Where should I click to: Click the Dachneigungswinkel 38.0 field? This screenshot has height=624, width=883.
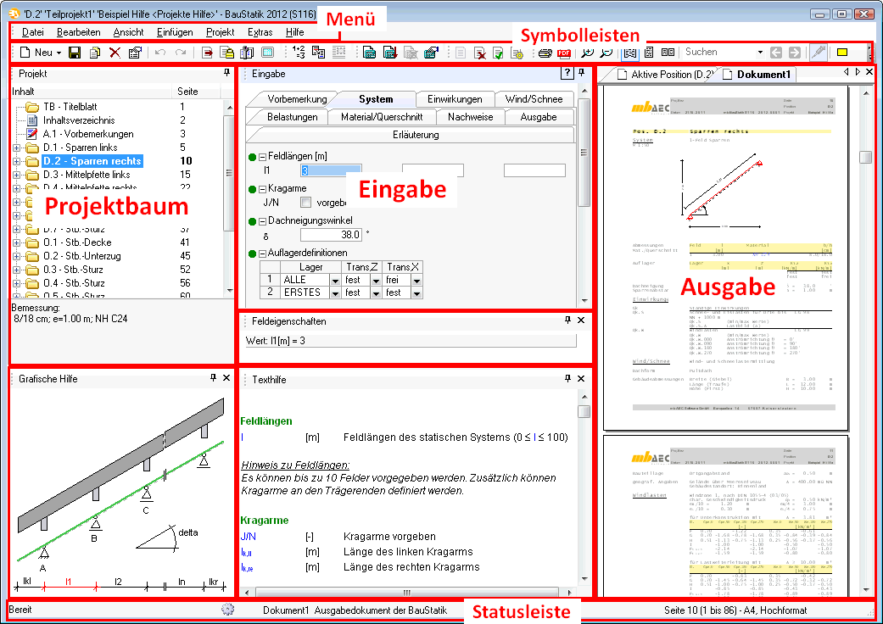(x=331, y=235)
